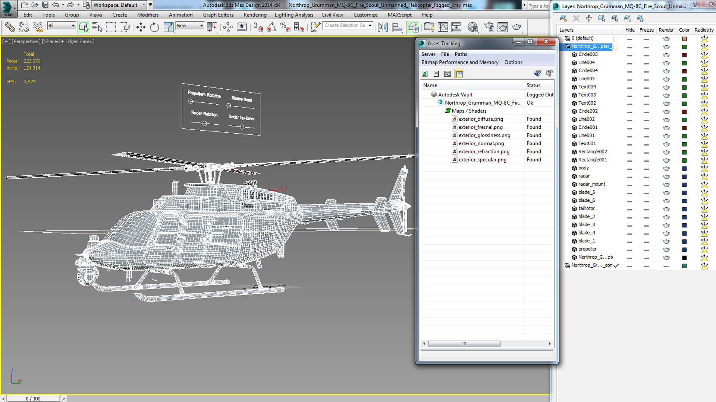
Task: Open Paths menu in Asset Tracking
Action: click(461, 54)
